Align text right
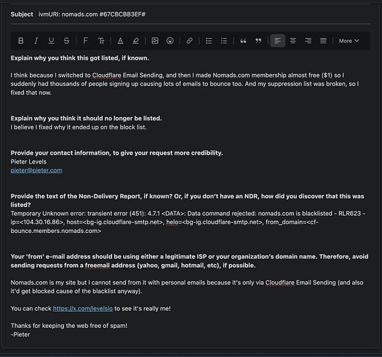This screenshot has width=382, height=357. point(308,41)
